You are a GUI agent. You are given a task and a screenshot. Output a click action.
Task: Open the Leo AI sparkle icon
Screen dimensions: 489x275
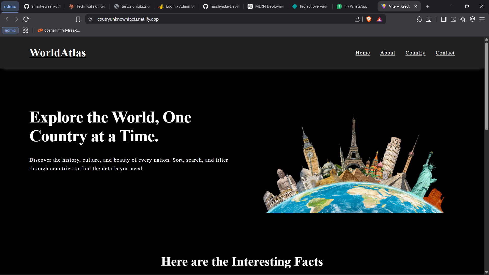point(463,19)
